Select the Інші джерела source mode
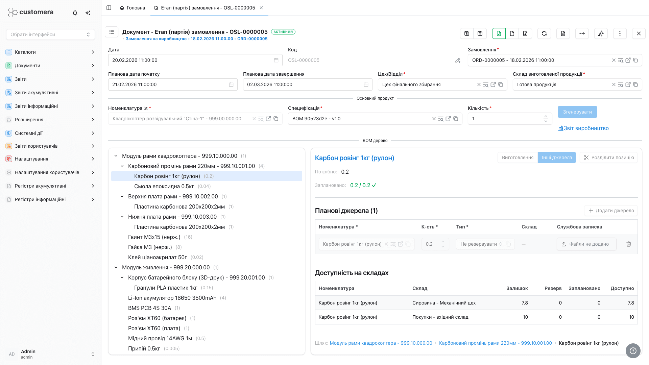 tap(557, 157)
